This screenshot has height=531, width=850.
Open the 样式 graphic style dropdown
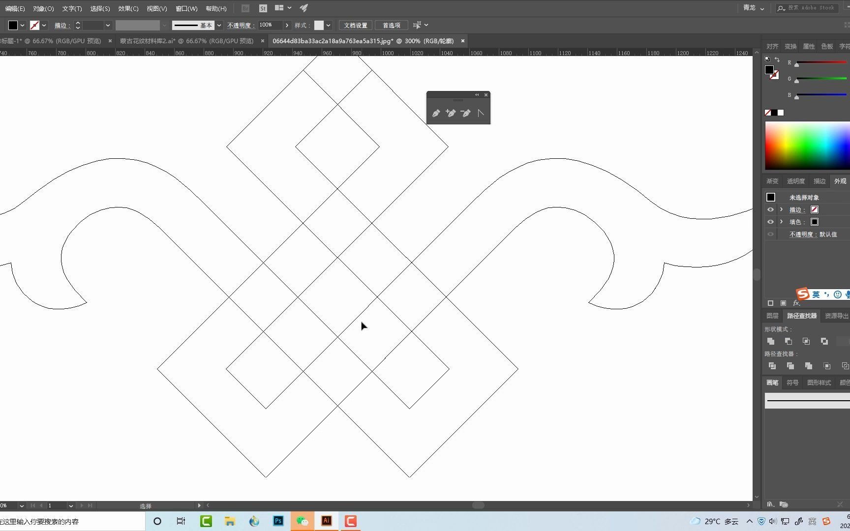click(x=328, y=26)
